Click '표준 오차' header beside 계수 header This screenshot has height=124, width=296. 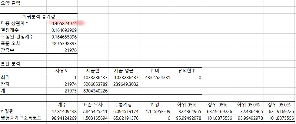pyautogui.click(x=93, y=105)
